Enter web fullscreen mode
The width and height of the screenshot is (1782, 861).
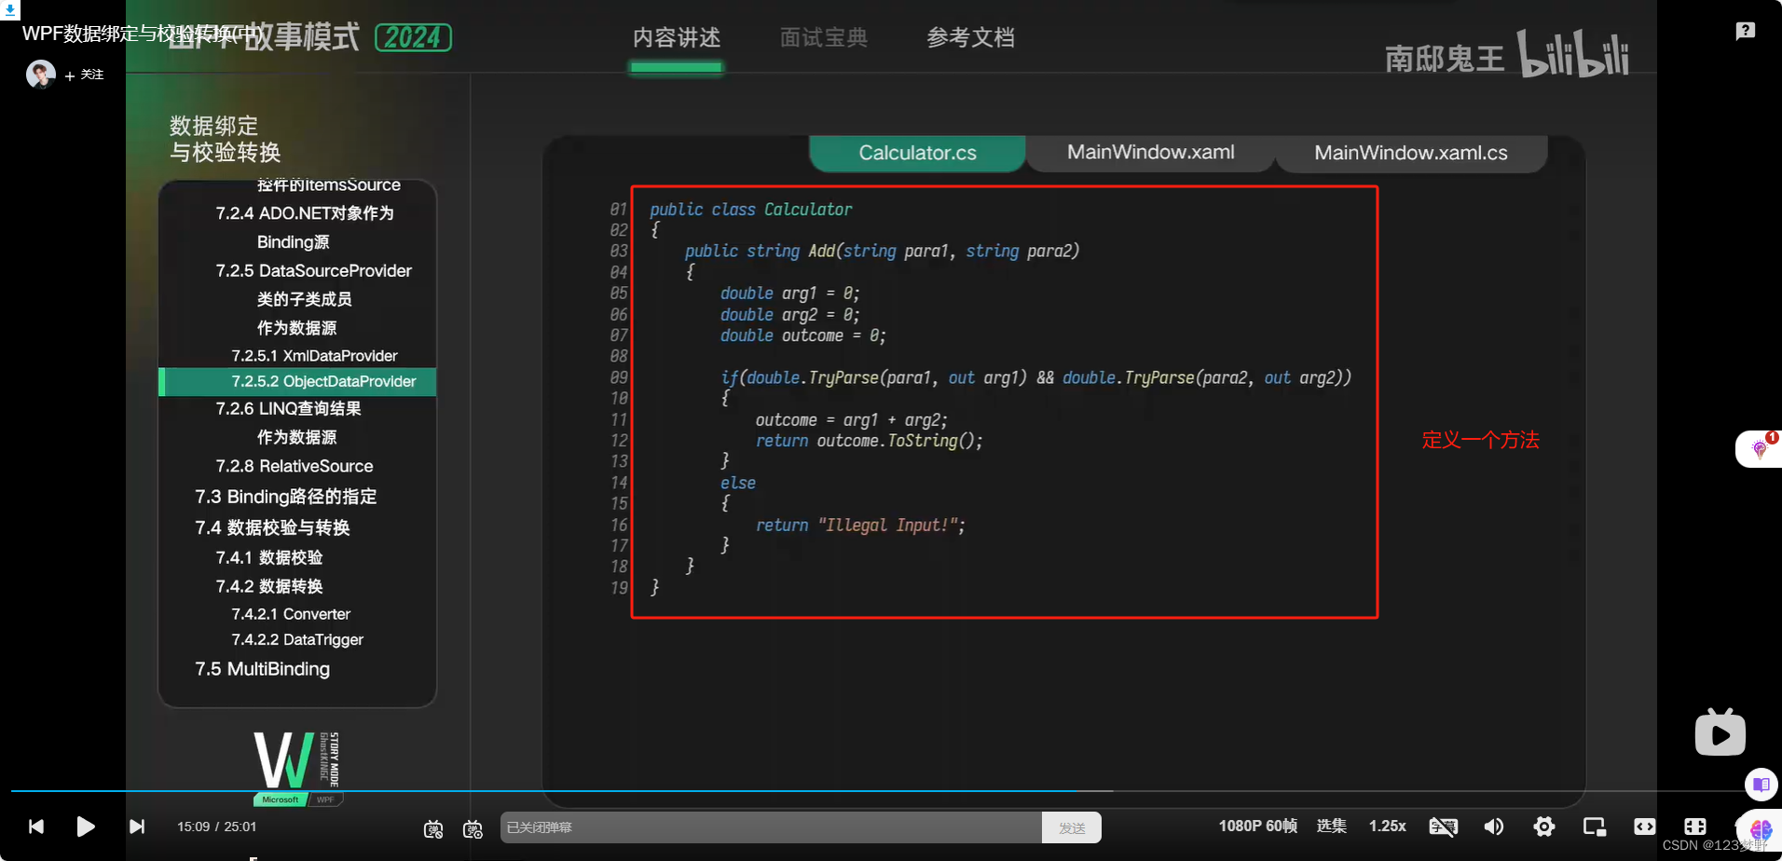coord(1695,827)
